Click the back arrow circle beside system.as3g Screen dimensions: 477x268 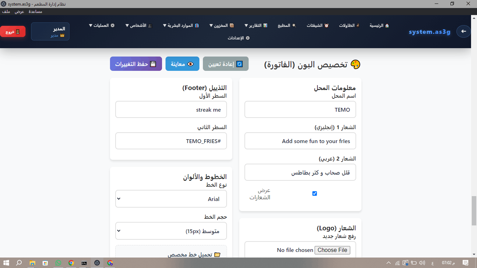463,31
